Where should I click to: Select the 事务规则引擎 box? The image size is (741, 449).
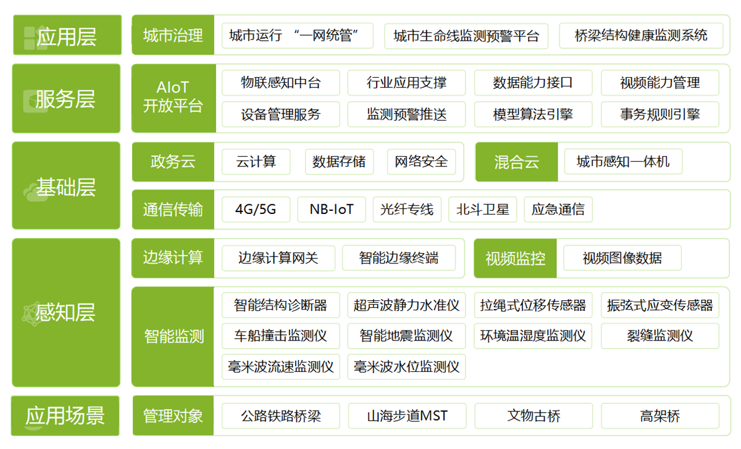click(660, 114)
